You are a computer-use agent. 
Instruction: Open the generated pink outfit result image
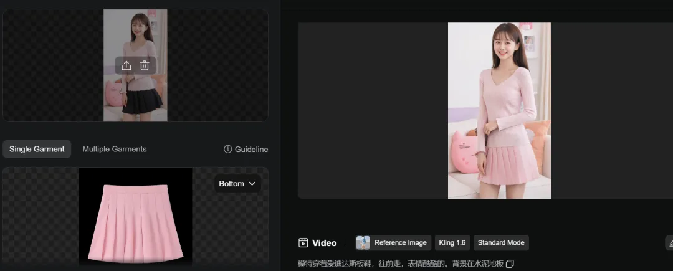(499, 111)
